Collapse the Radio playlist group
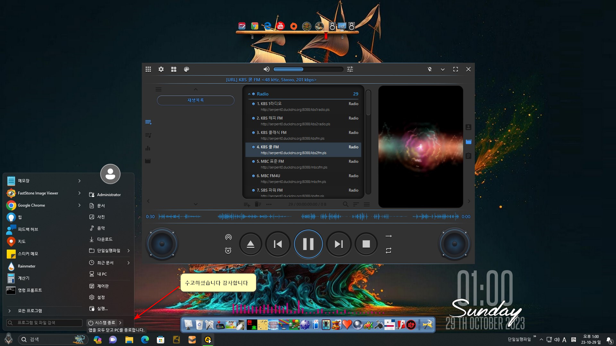616x346 pixels. [249, 94]
